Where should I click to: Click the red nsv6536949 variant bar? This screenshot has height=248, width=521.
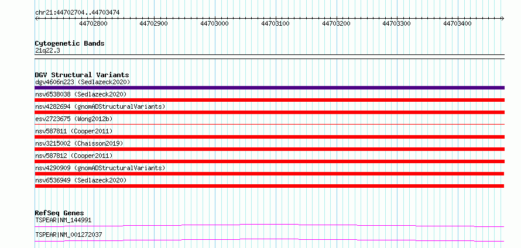(269, 186)
